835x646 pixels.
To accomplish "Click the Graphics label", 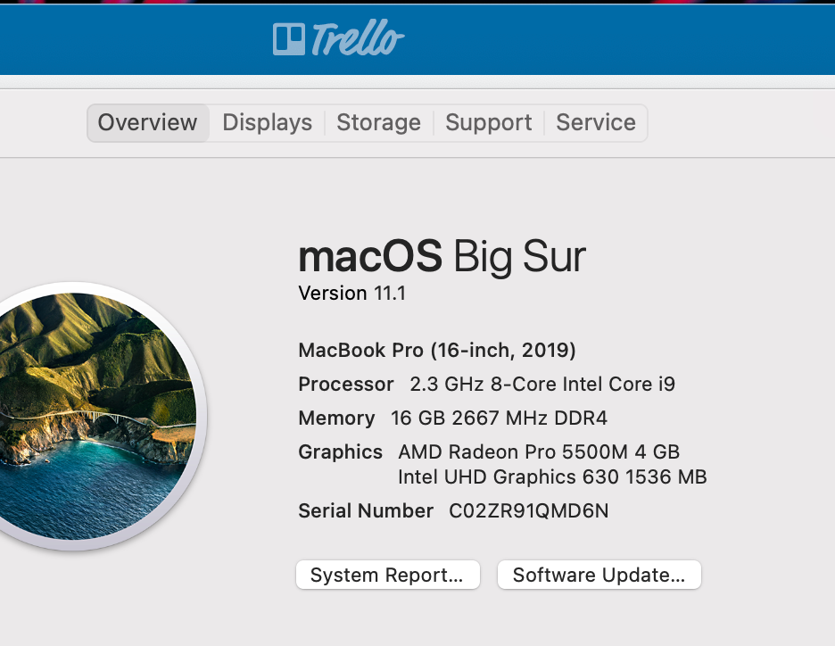I will point(340,451).
